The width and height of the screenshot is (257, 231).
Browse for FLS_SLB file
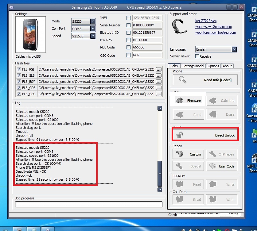tap(158, 75)
